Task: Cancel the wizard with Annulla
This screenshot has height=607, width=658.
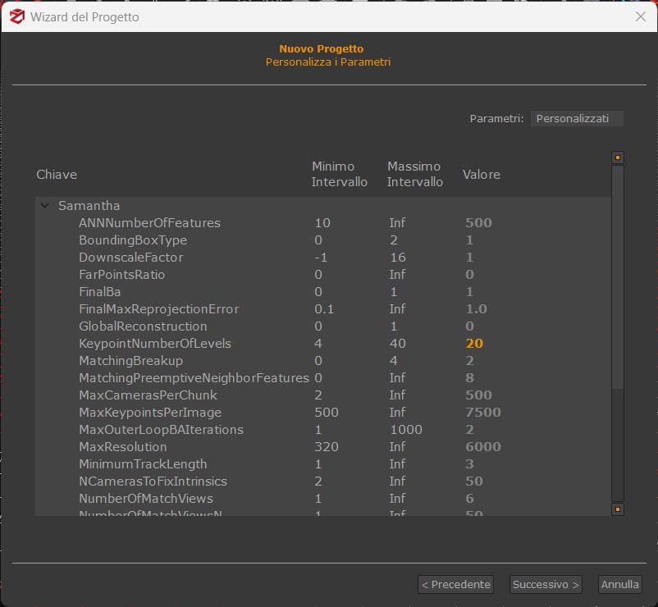Action: [x=619, y=584]
